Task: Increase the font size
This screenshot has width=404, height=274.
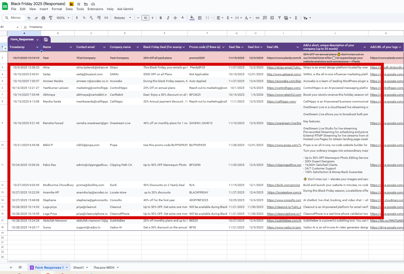Action: (153, 18)
